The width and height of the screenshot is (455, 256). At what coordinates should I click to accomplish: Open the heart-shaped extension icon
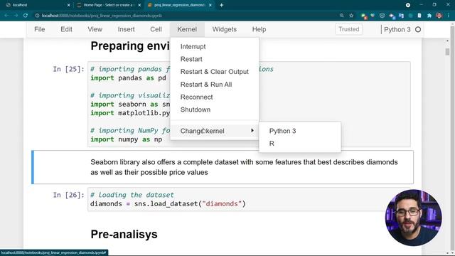373,16
